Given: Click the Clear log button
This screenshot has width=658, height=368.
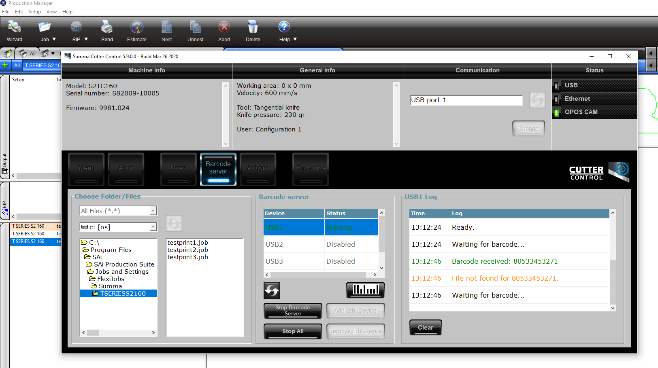Looking at the screenshot, I should (x=426, y=328).
